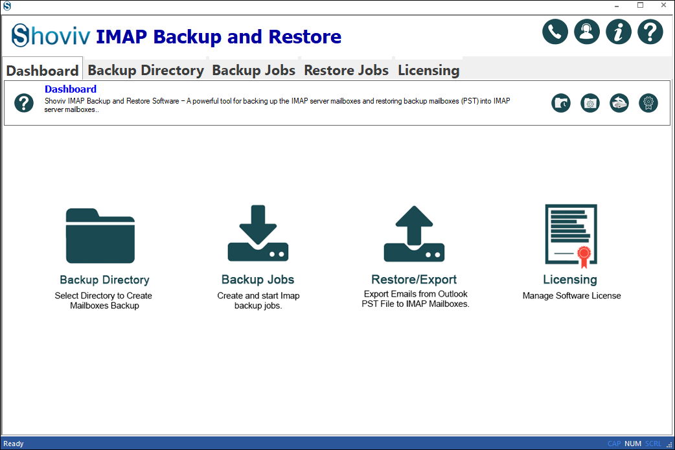
Task: Open the support agent headset icon
Action: click(x=587, y=32)
